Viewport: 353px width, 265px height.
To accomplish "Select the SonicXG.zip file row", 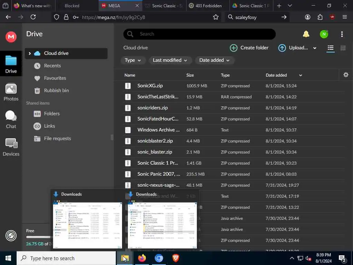I will coord(234,86).
